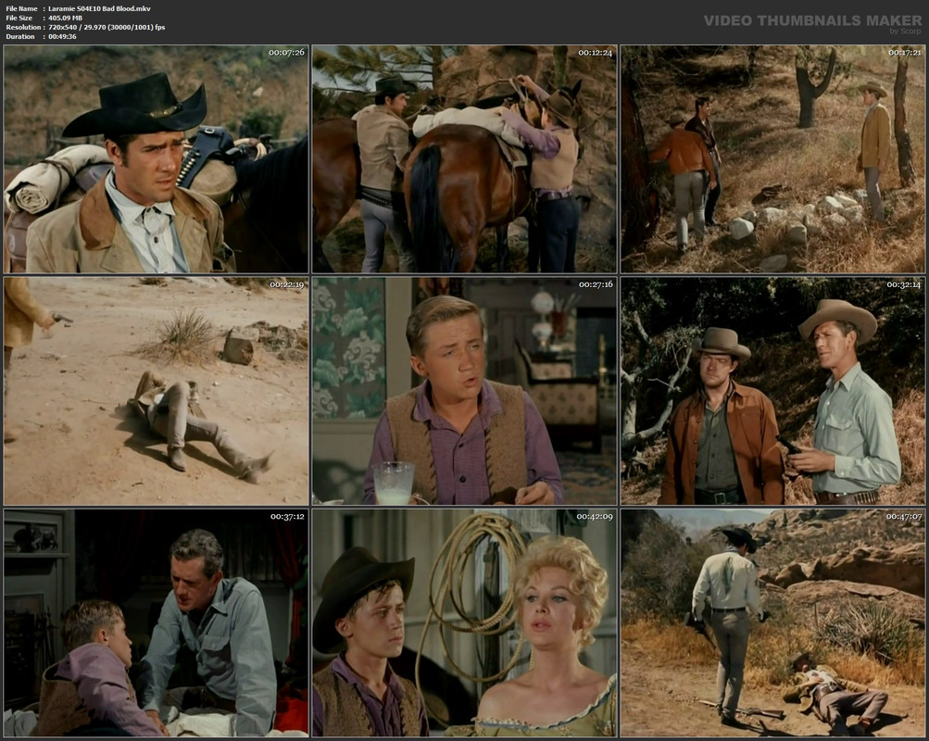929x741 pixels.
Task: Select the file size value 405.09 MB
Action: [x=65, y=18]
